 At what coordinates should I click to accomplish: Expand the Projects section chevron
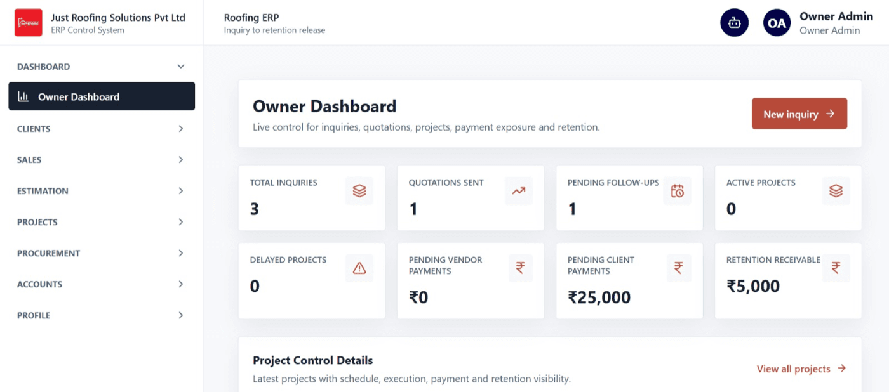tap(181, 222)
